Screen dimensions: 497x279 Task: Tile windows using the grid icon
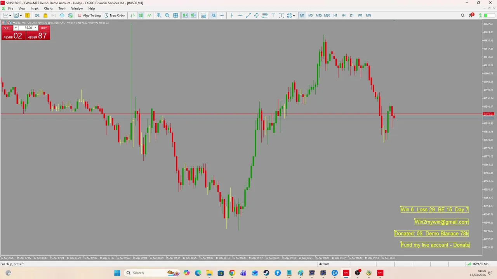pos(176,15)
